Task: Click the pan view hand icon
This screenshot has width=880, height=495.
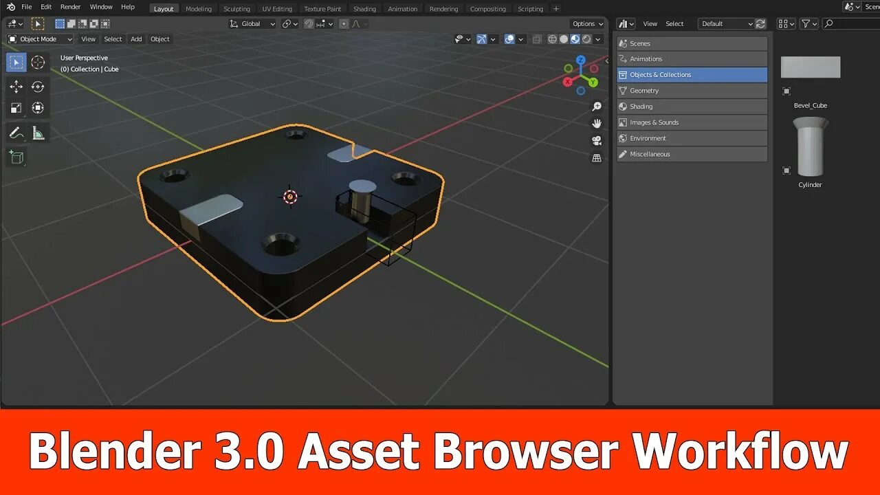Action: pos(597,124)
